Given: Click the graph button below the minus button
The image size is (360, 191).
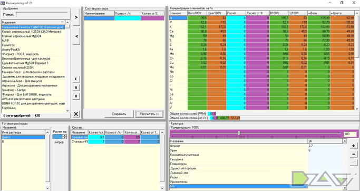Looking at the screenshot, I should click(x=353, y=163).
